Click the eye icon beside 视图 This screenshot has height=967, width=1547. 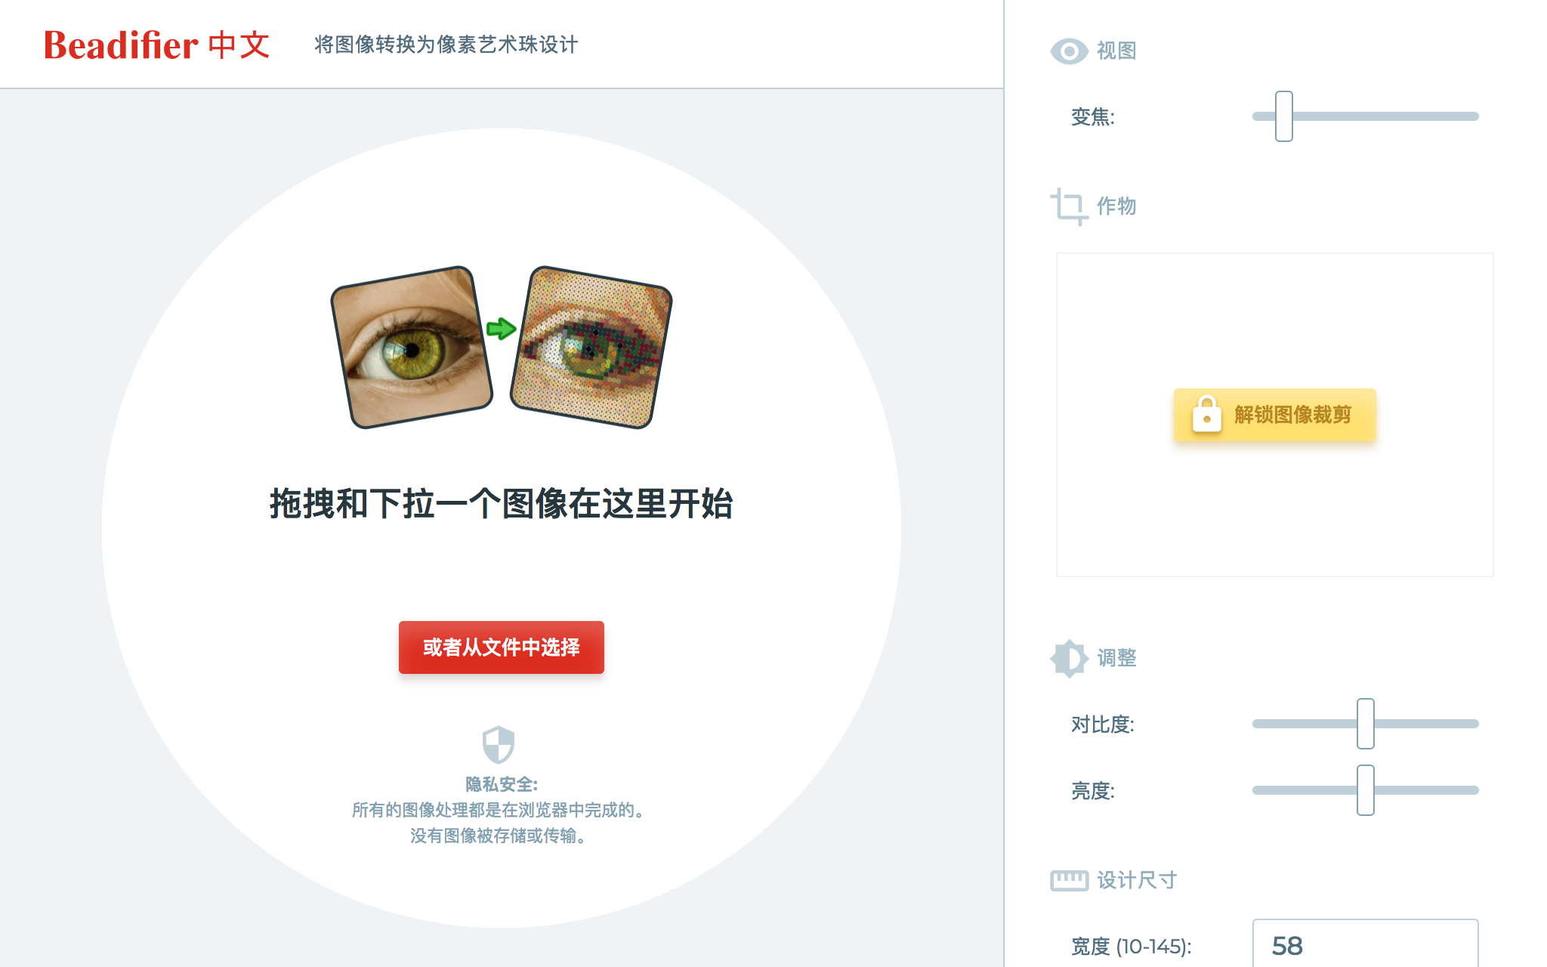click(1069, 51)
